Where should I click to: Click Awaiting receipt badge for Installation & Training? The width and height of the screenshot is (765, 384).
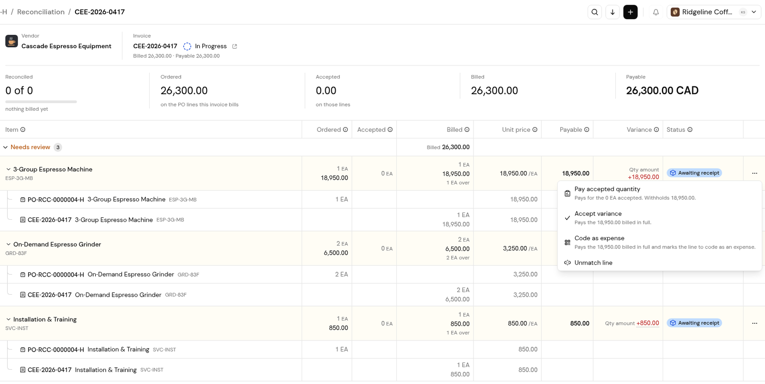(x=694, y=323)
